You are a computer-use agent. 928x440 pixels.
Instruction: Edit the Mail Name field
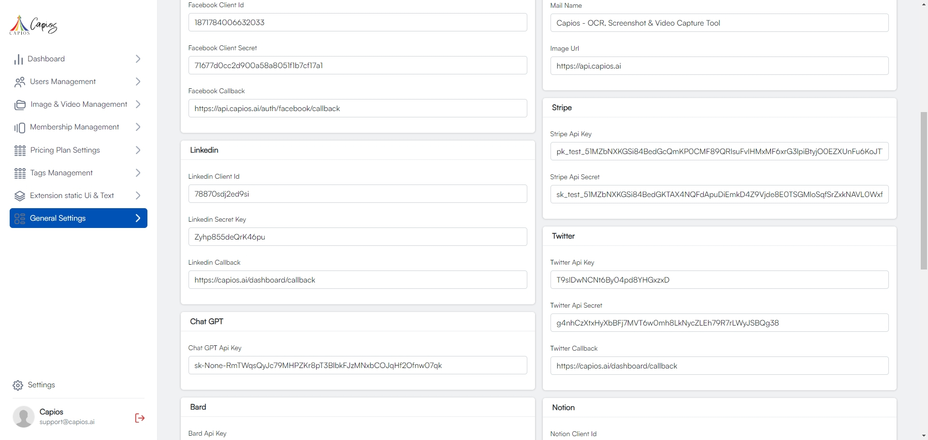[719, 23]
